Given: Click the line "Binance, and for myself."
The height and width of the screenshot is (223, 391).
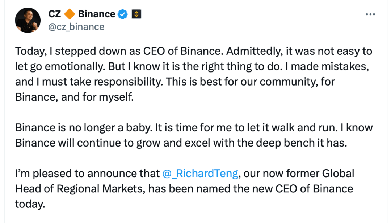Looking at the screenshot, I should [74, 97].
